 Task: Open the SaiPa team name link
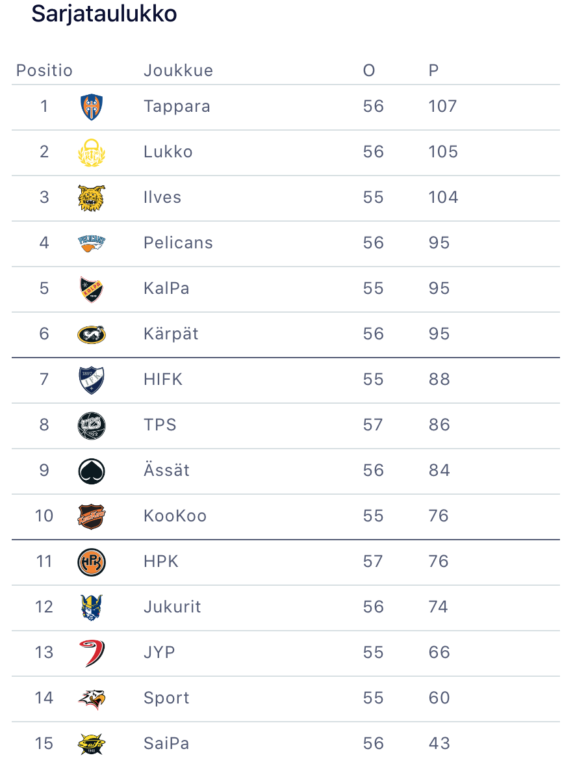click(166, 743)
